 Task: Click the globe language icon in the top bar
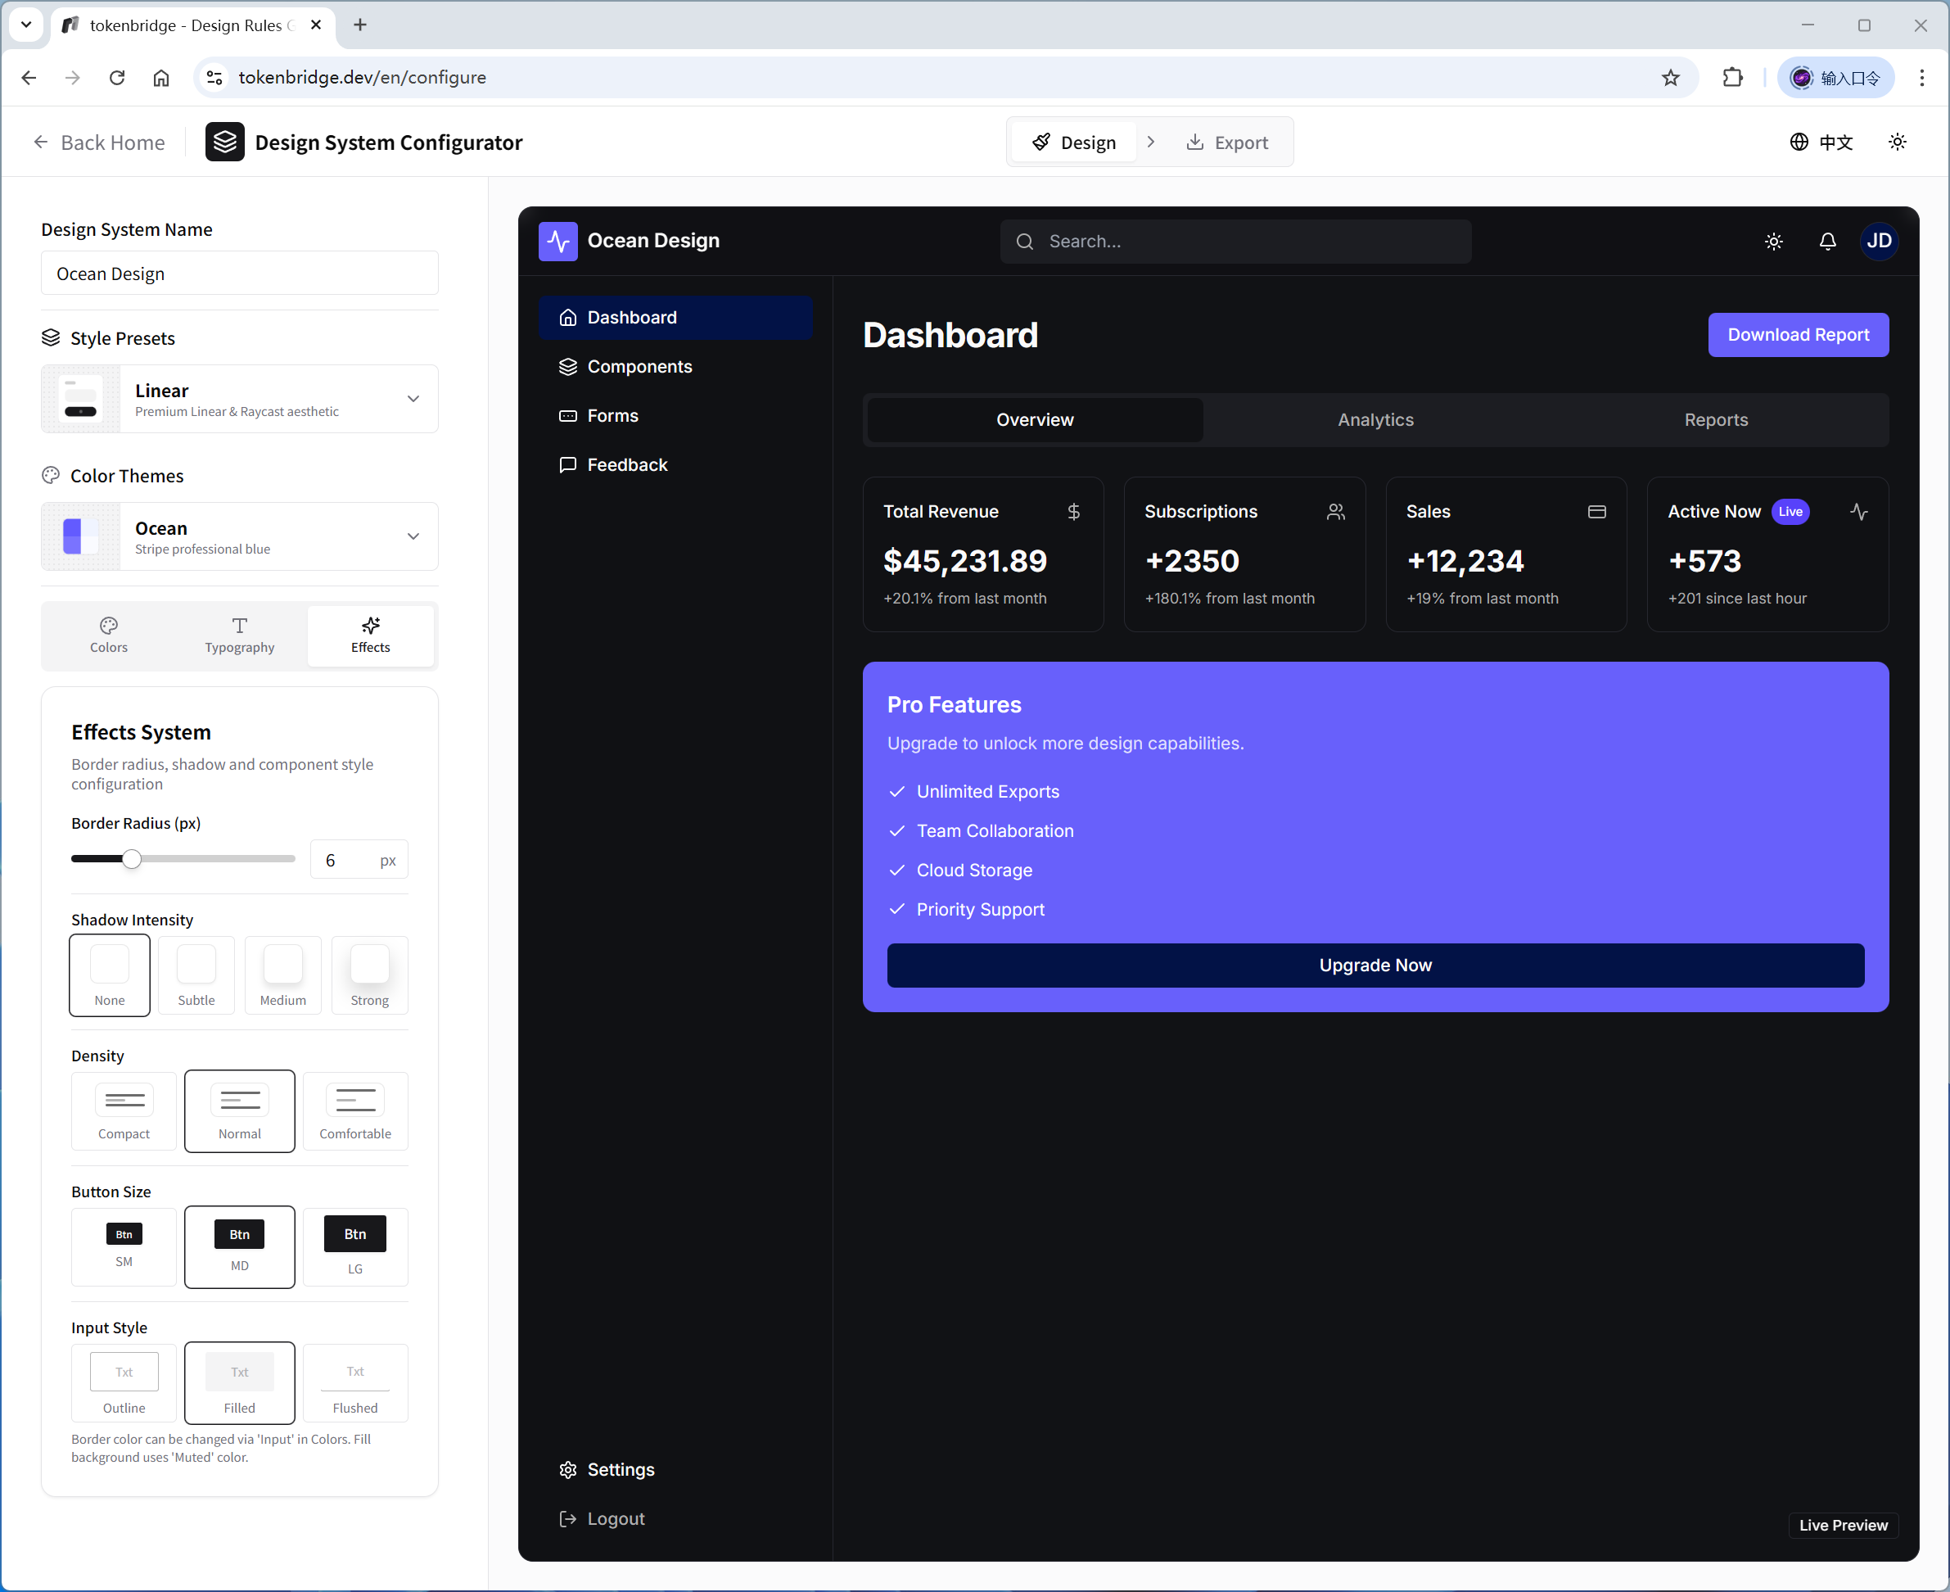1799,142
